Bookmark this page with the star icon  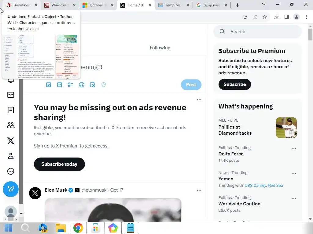coord(265,17)
